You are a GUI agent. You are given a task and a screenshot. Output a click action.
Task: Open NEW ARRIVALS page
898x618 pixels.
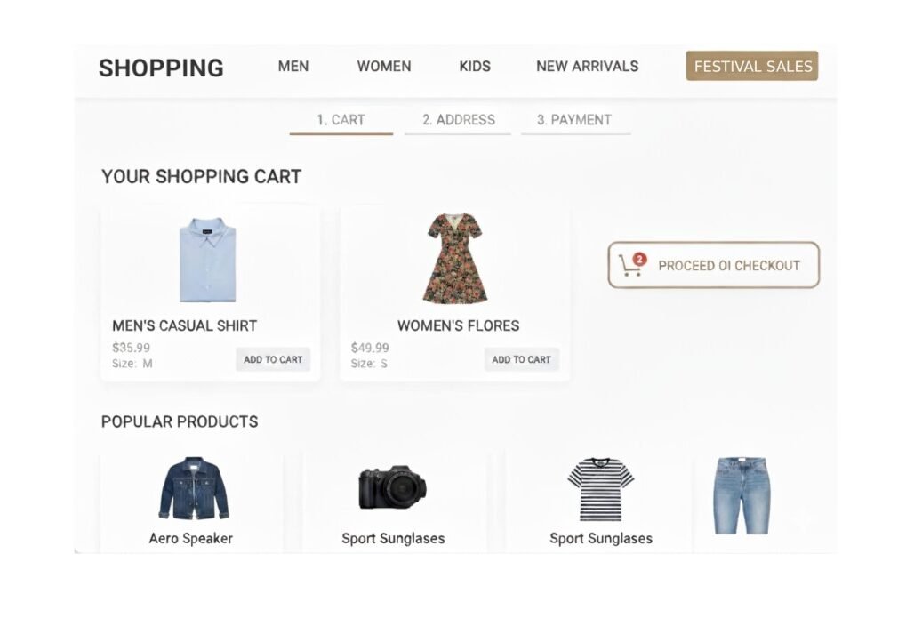click(x=587, y=66)
